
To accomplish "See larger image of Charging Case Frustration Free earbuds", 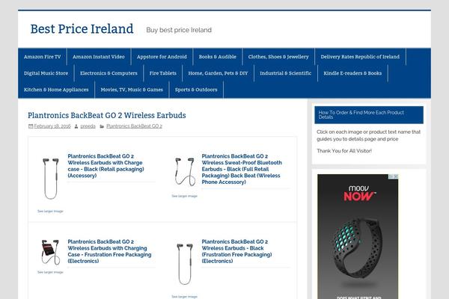I will (x=50, y=272).
